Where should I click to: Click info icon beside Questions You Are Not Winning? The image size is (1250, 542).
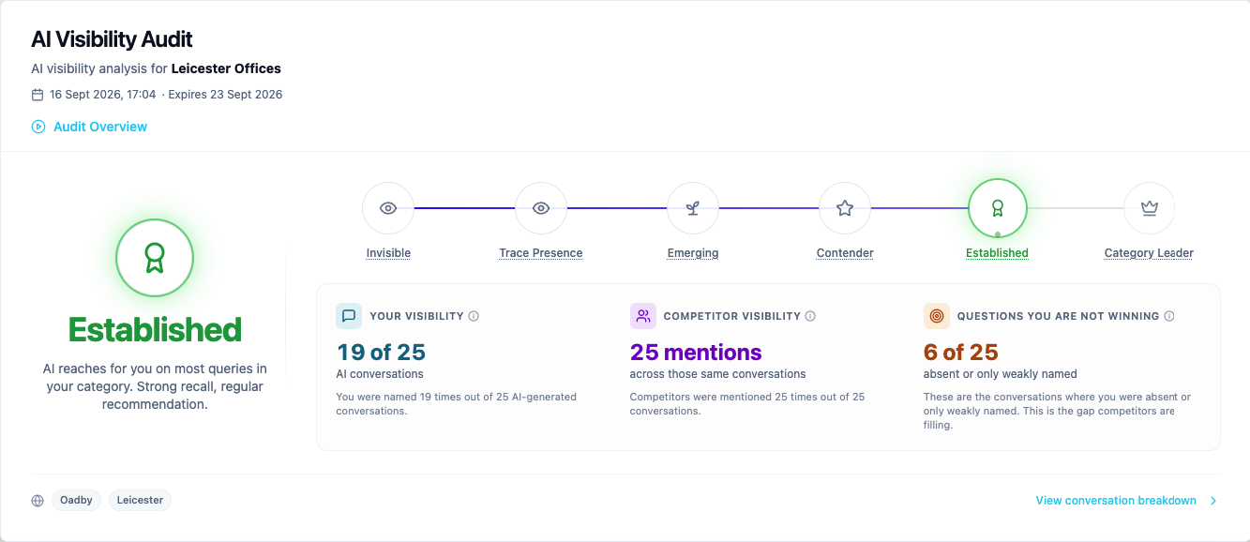1169,316
